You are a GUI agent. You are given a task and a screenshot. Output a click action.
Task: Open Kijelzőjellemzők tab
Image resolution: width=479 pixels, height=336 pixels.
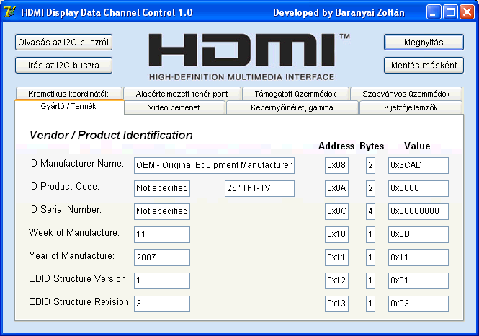tap(411, 107)
